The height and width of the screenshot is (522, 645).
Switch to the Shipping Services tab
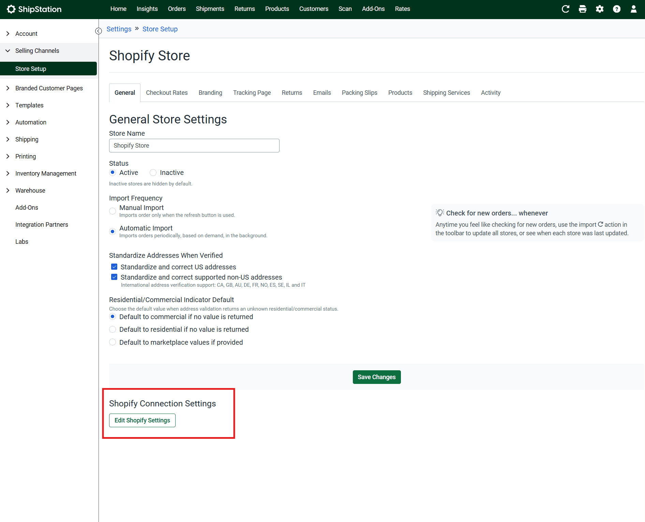click(x=447, y=93)
